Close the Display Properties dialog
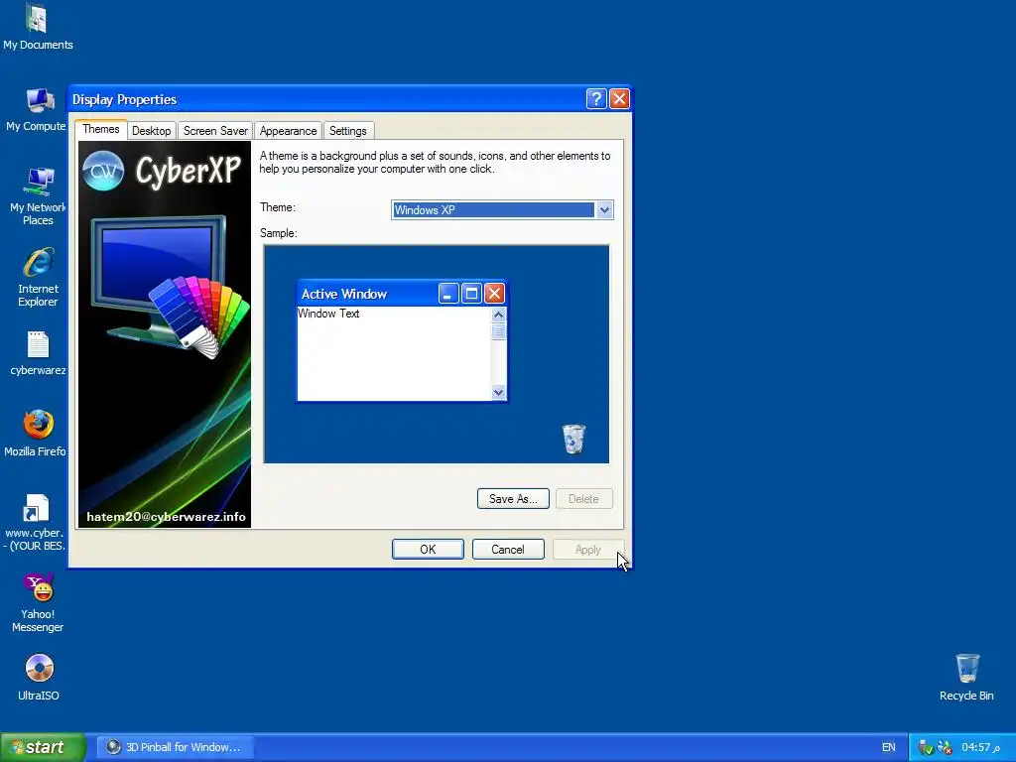 pos(619,98)
